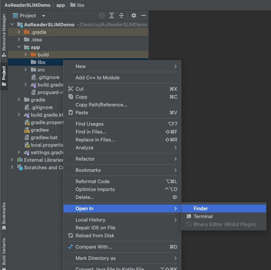Expand the External Libraries node
Screen dimensions: 271x270
(12, 160)
